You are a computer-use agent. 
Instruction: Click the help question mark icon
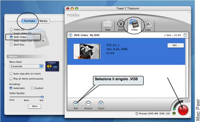pos(185,35)
